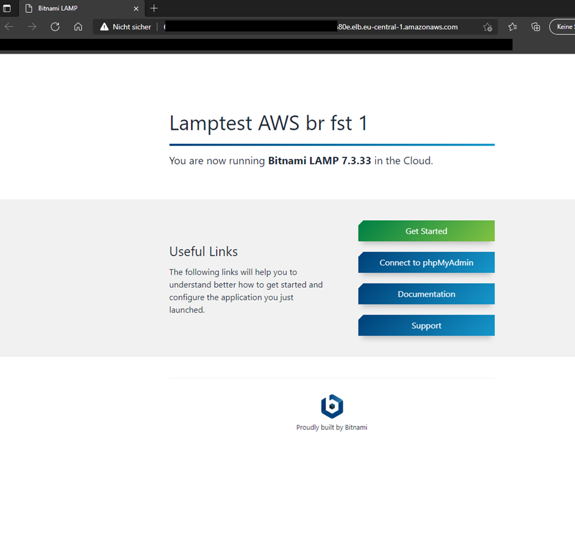Open the Collections panel
The image size is (575, 542).
(536, 27)
